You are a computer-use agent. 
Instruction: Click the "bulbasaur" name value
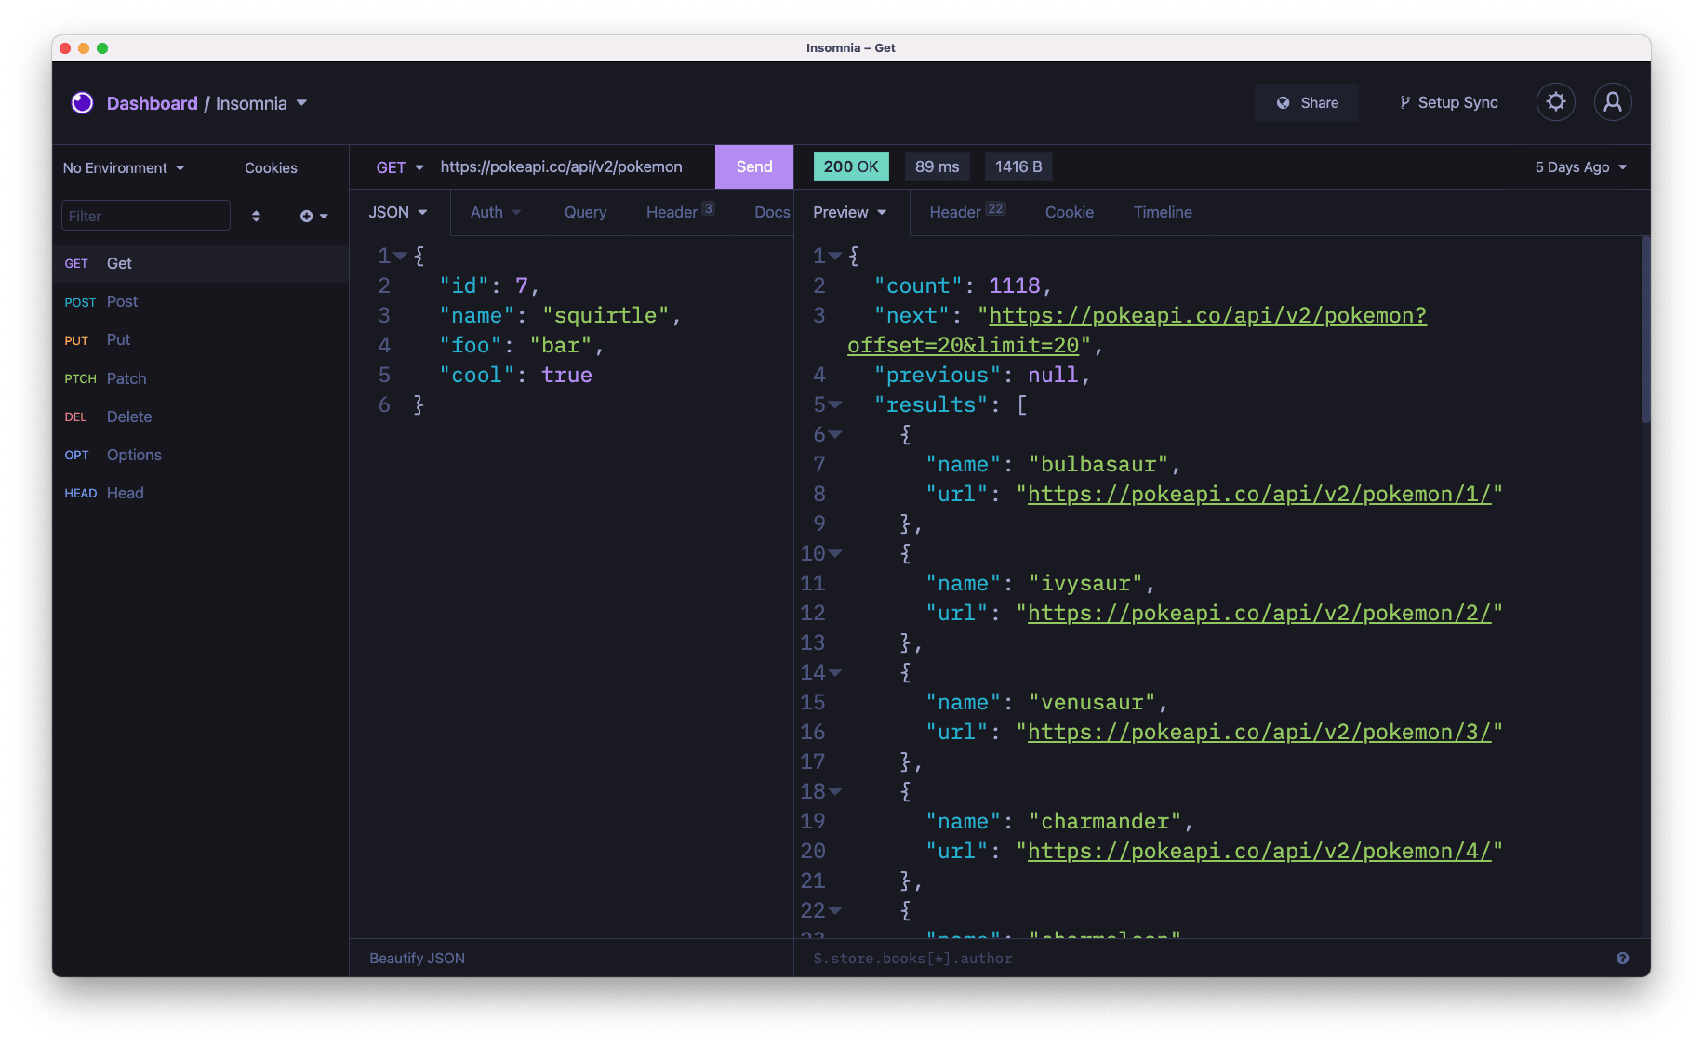pos(1098,465)
